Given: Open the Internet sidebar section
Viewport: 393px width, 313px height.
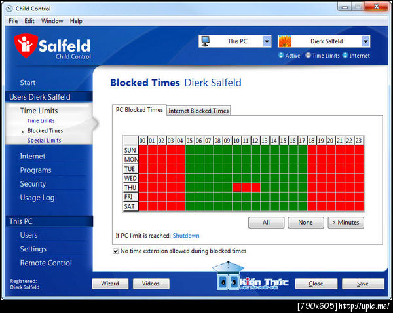Looking at the screenshot, I should click(33, 156).
